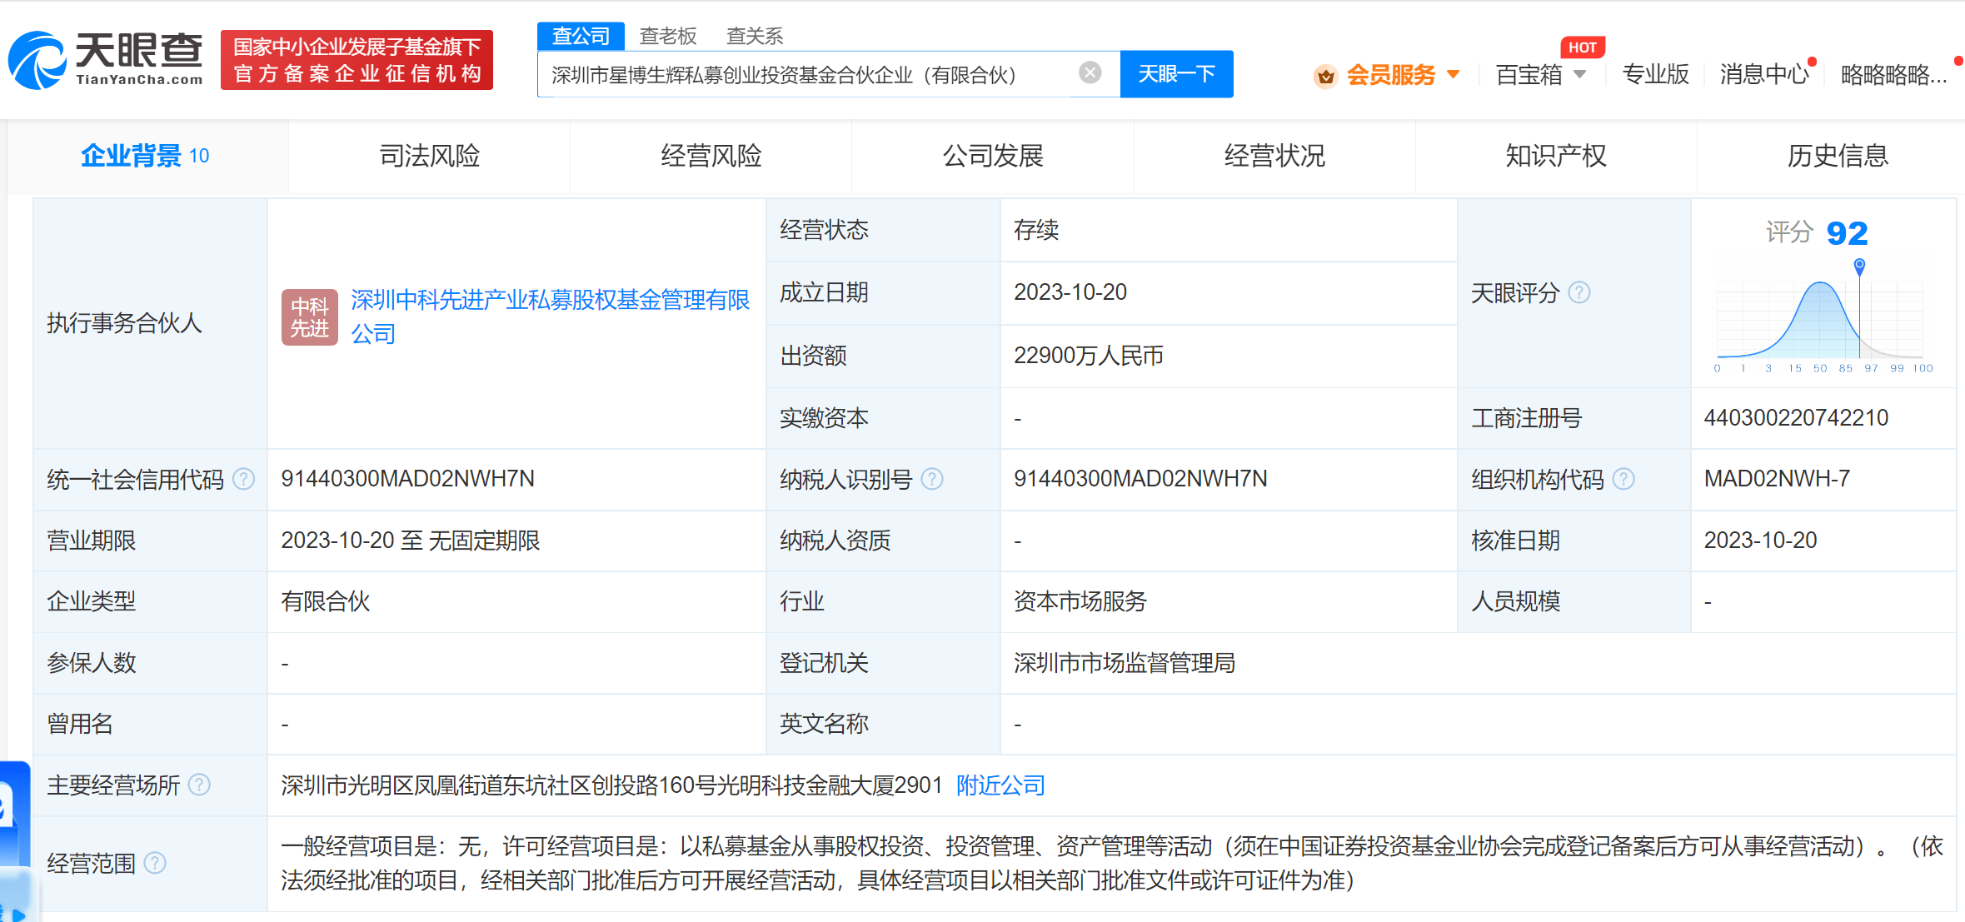Click help icon beside 组织机构代码
This screenshot has height=922, width=1965.
1623,479
